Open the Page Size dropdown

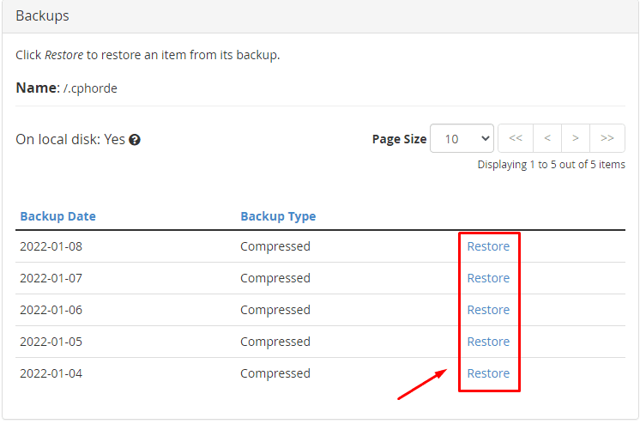pyautogui.click(x=462, y=138)
